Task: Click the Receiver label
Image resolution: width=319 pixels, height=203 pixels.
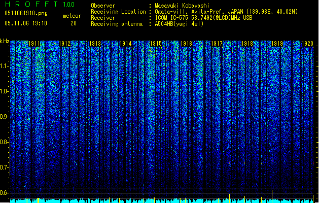Action: tap(103, 18)
